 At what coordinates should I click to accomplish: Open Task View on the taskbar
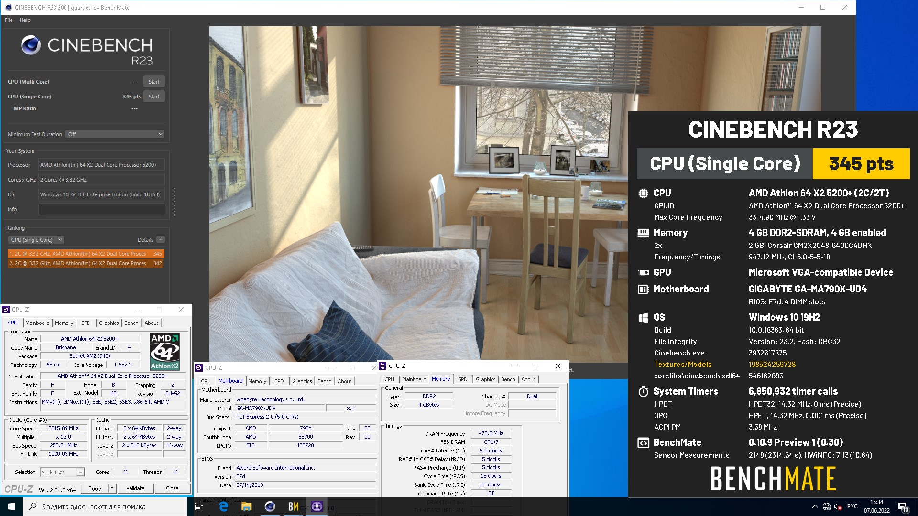pyautogui.click(x=199, y=506)
